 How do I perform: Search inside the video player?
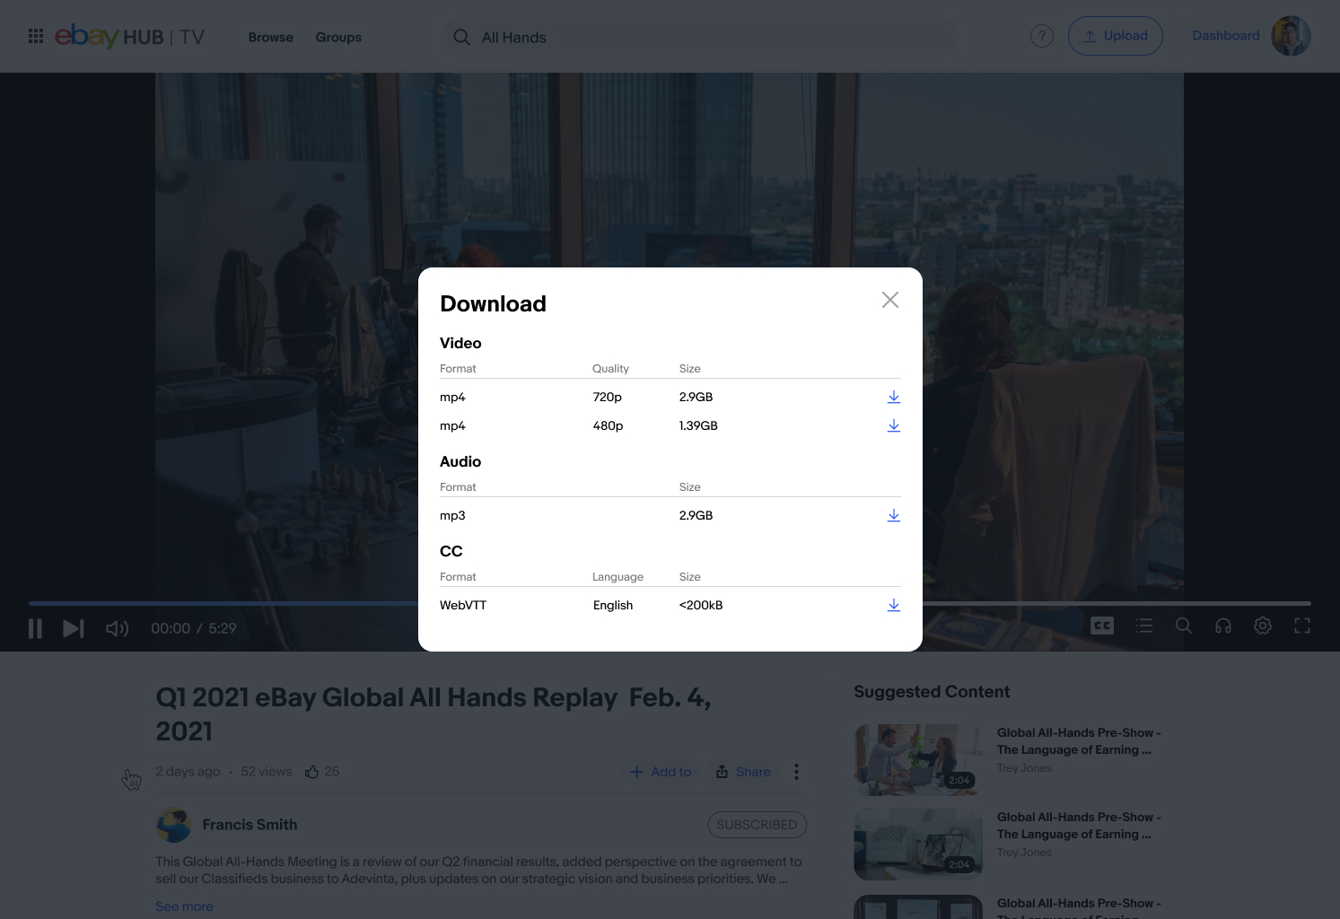point(1184,626)
